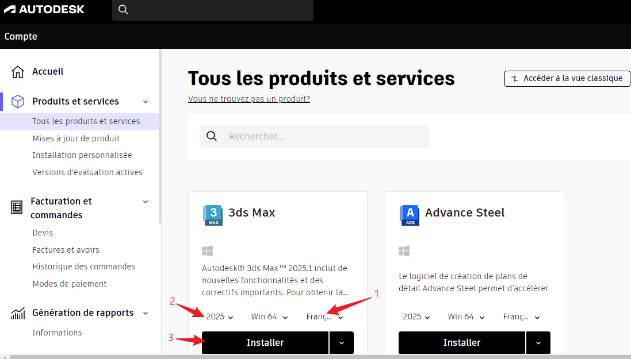Click the 3ds Max product title
The height and width of the screenshot is (359, 631).
point(252,213)
